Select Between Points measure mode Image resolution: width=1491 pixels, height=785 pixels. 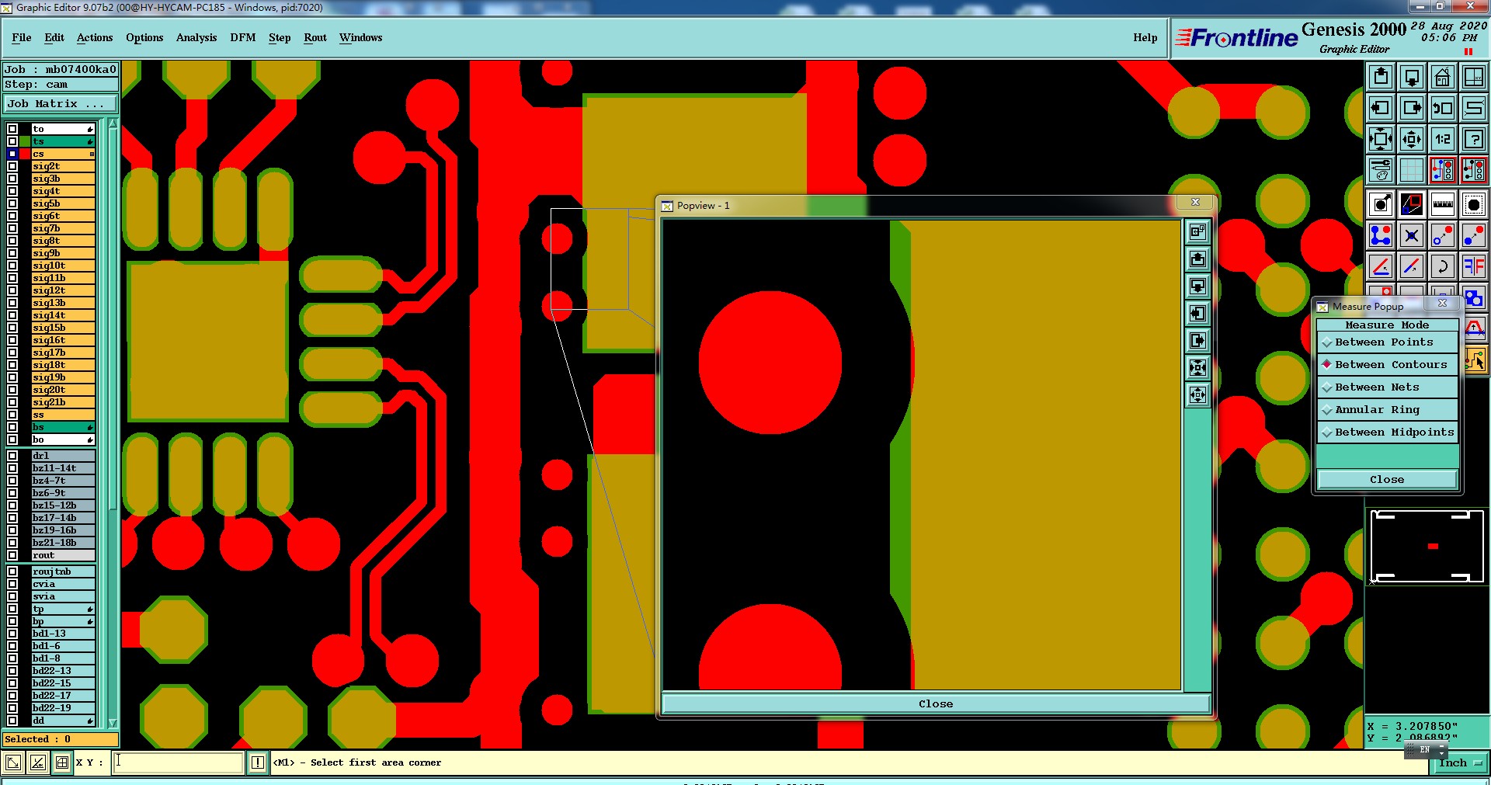[x=1388, y=342]
